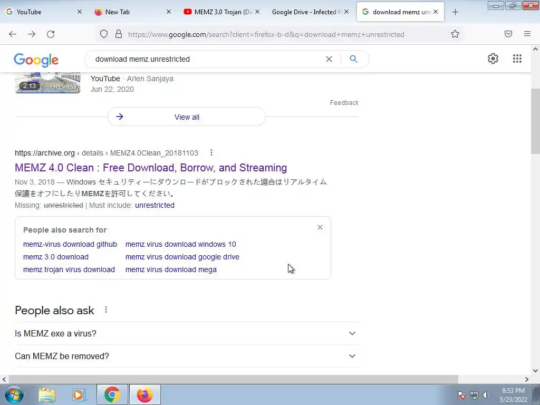
Task: Close the download memz search tab
Action: coord(436,12)
